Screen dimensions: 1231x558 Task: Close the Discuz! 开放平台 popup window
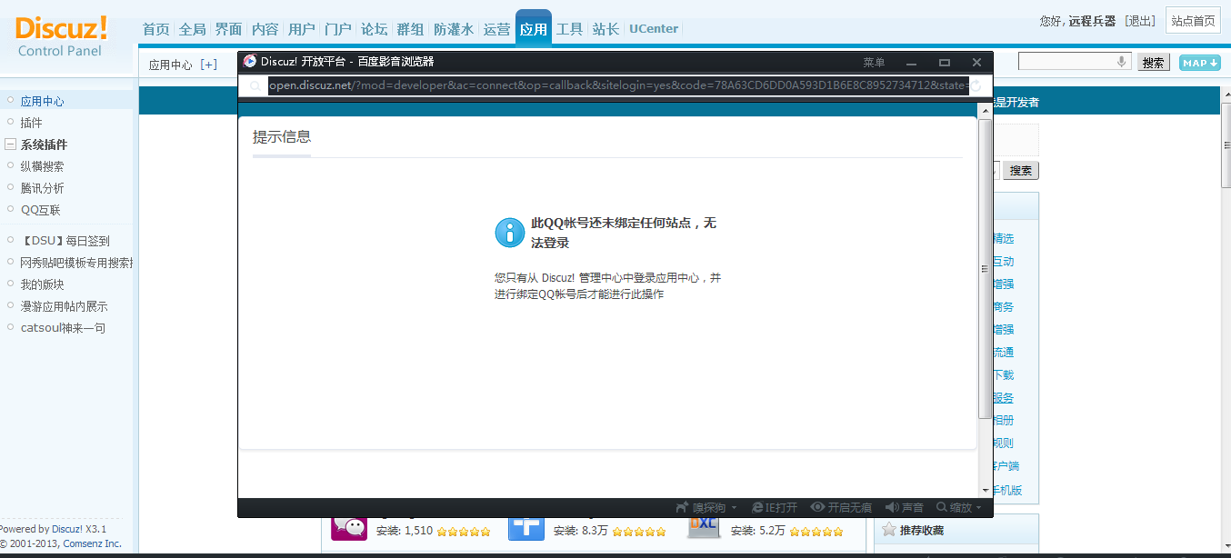point(976,63)
